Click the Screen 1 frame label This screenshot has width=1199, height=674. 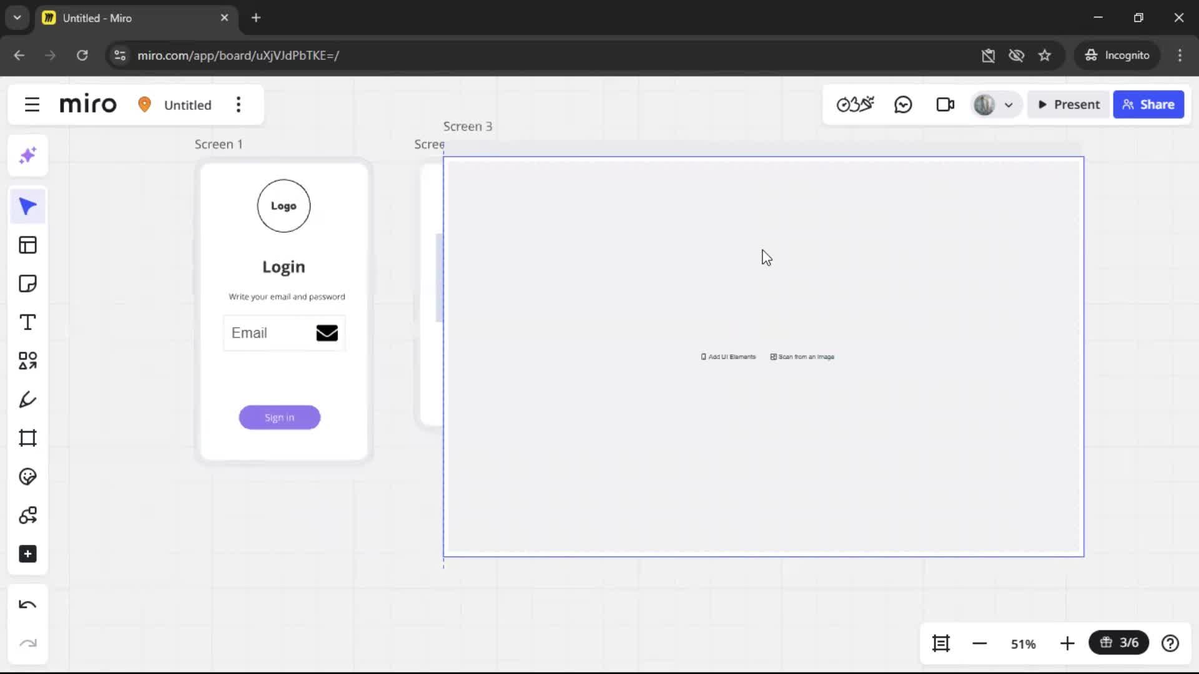[x=219, y=144]
